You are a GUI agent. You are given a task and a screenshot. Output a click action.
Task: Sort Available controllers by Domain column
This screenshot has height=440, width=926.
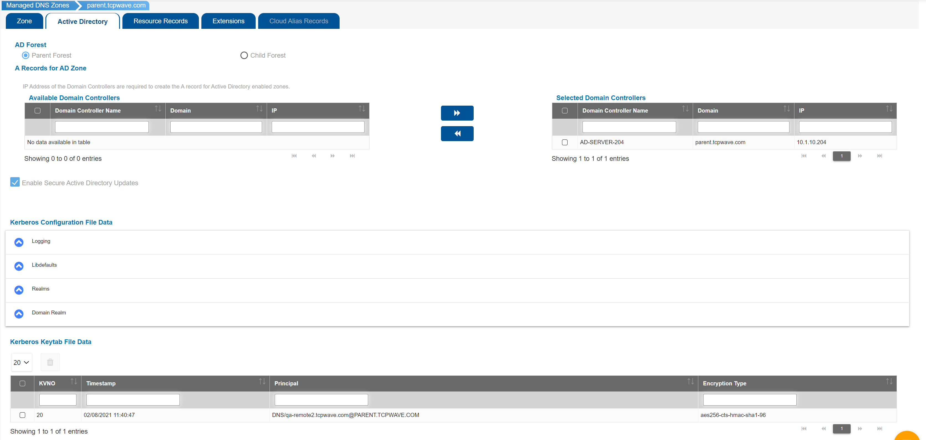(x=259, y=109)
